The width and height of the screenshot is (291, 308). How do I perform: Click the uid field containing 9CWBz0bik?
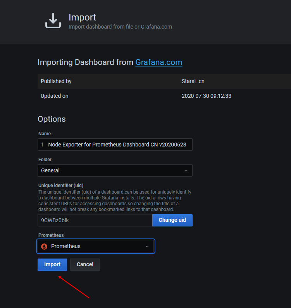(95, 220)
